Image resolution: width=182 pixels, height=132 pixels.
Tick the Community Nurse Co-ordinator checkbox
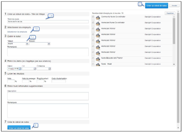(93, 17)
